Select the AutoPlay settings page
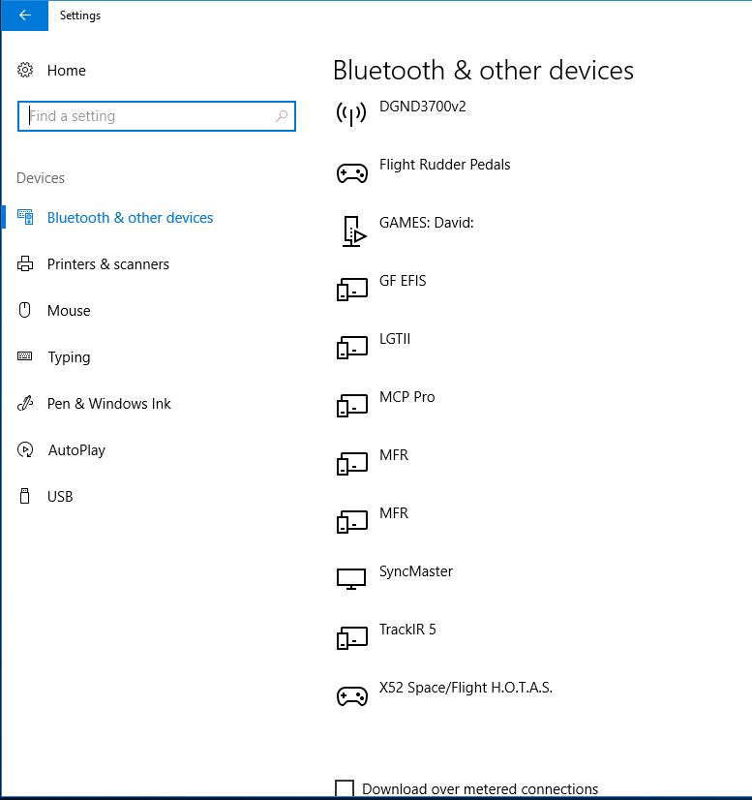The height and width of the screenshot is (800, 752). (x=76, y=450)
